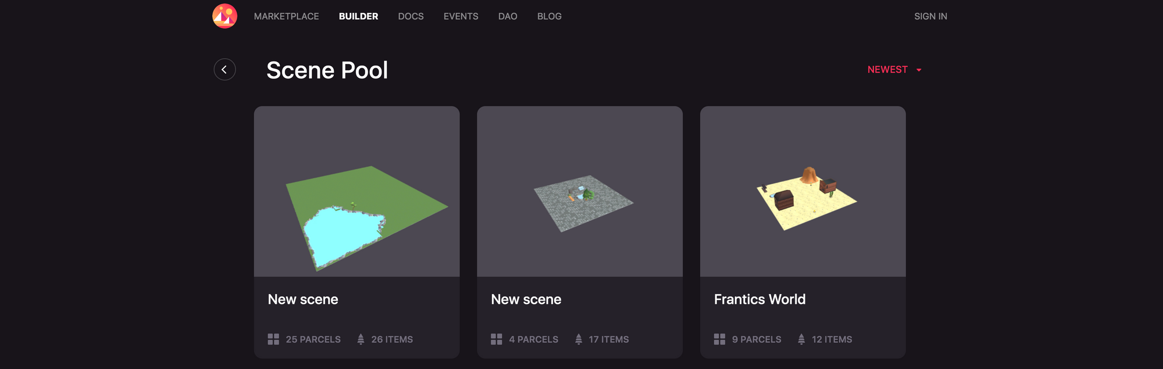The width and height of the screenshot is (1163, 369).
Task: Click the parcels grid icon beside 9 PARCELS
Action: point(720,339)
